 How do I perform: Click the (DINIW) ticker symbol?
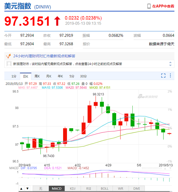coord(42,7)
